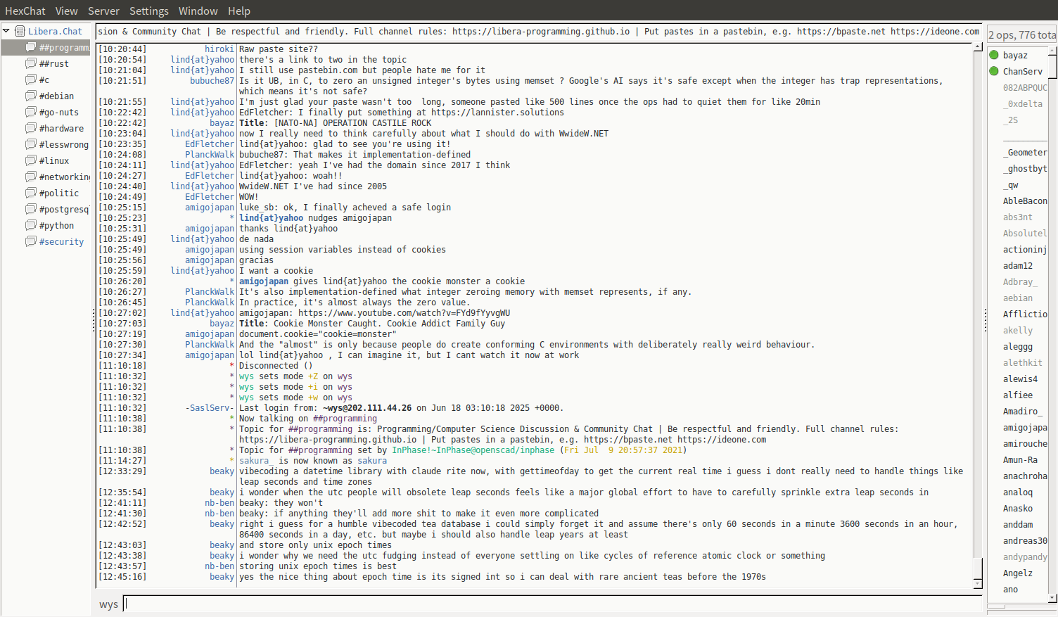Open the Cookie Monster YouTube link
The image size is (1058, 617).
pyautogui.click(x=404, y=313)
